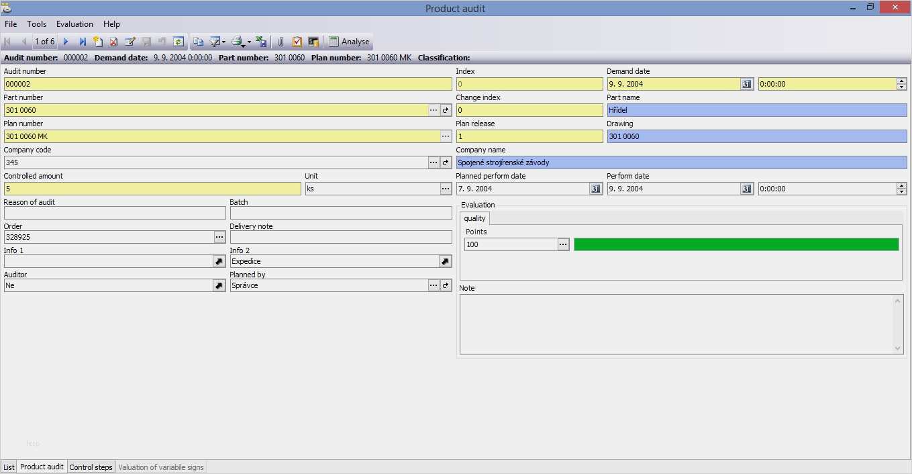Open attachments with the paperclip icon
This screenshot has height=474, width=912.
click(281, 42)
